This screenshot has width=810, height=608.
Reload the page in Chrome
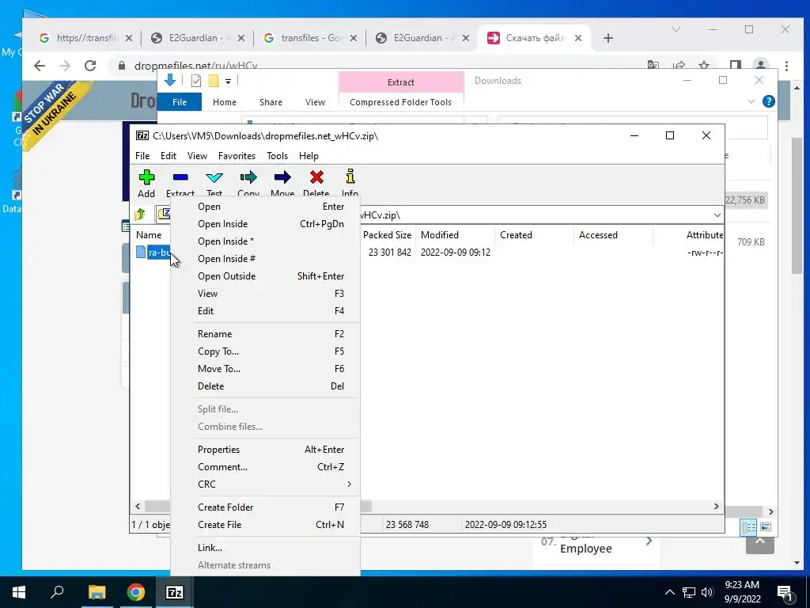pos(90,66)
